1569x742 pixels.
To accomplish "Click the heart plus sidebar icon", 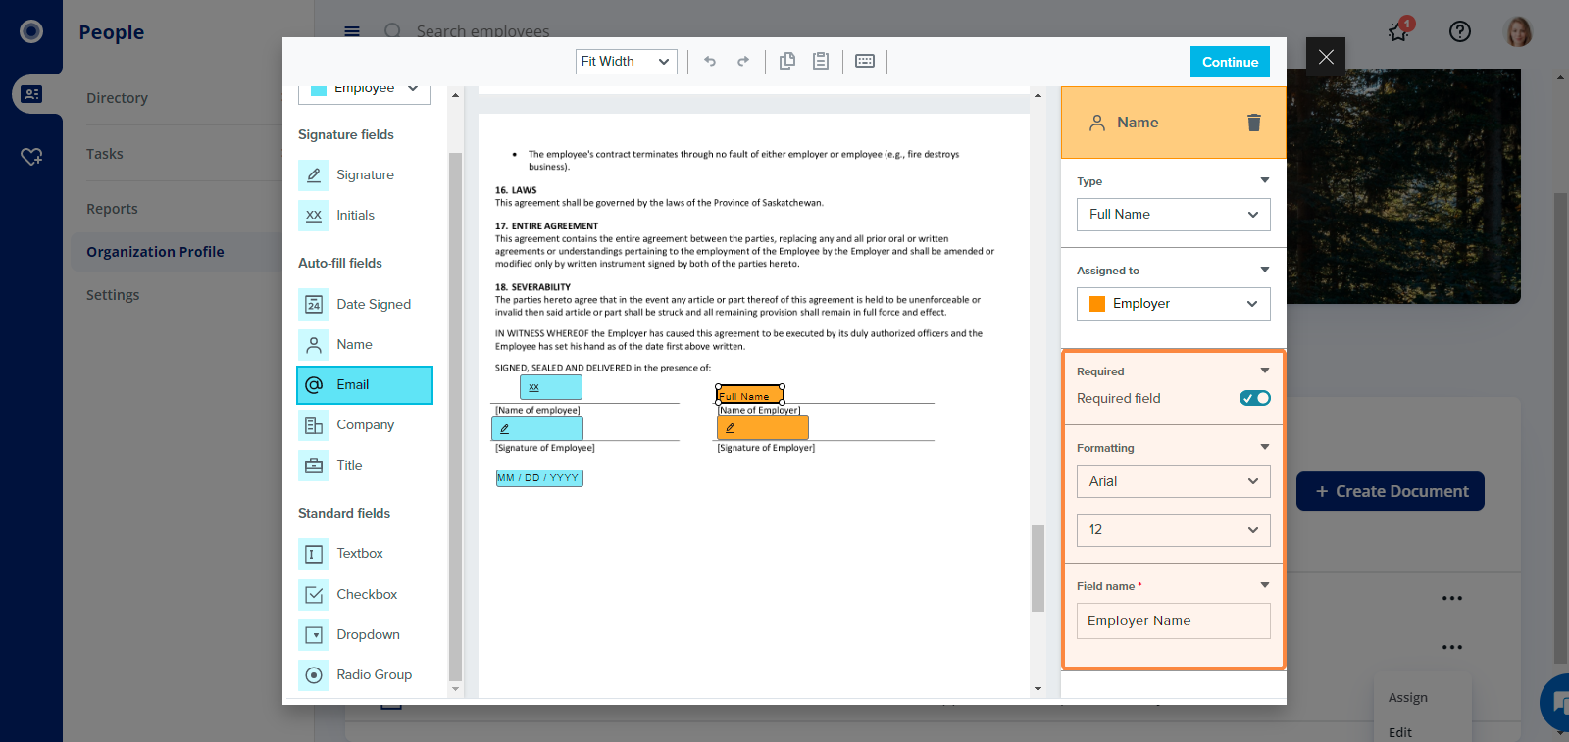I will [32, 156].
